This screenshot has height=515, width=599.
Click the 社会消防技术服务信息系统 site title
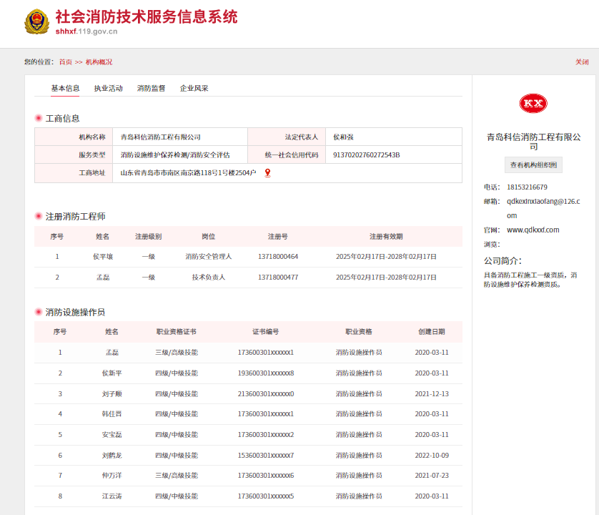147,17
